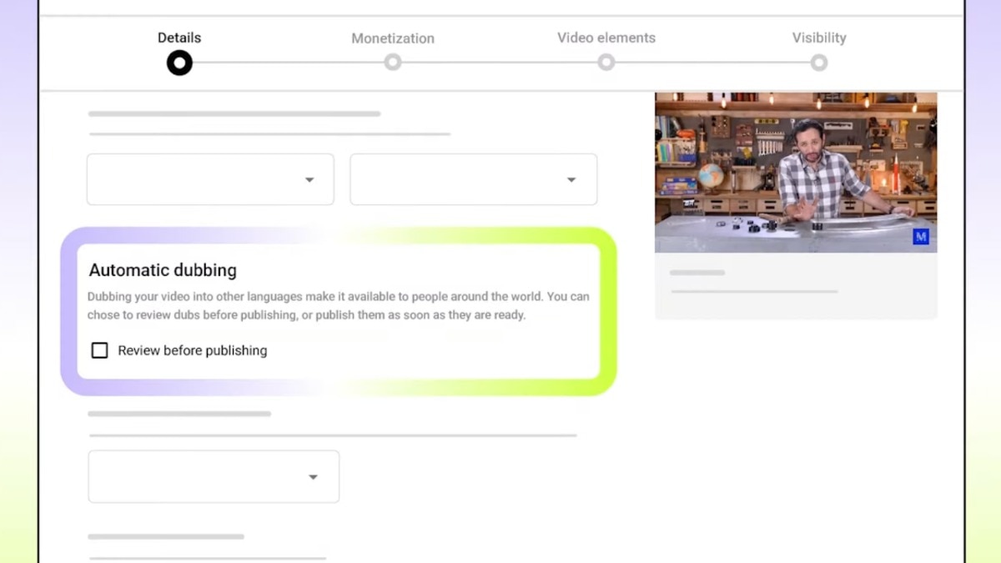This screenshot has height=563, width=1001.
Task: Open the left dropdown above Automatic dubbing
Action: click(210, 179)
